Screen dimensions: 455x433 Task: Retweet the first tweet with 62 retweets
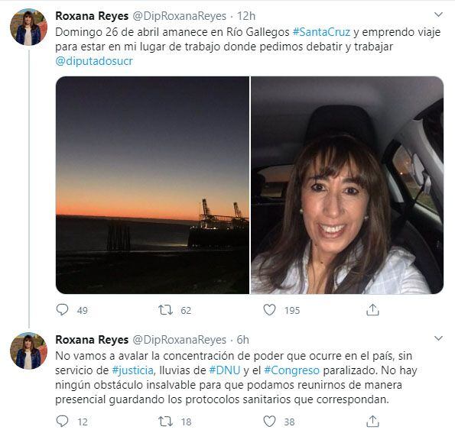[165, 310]
